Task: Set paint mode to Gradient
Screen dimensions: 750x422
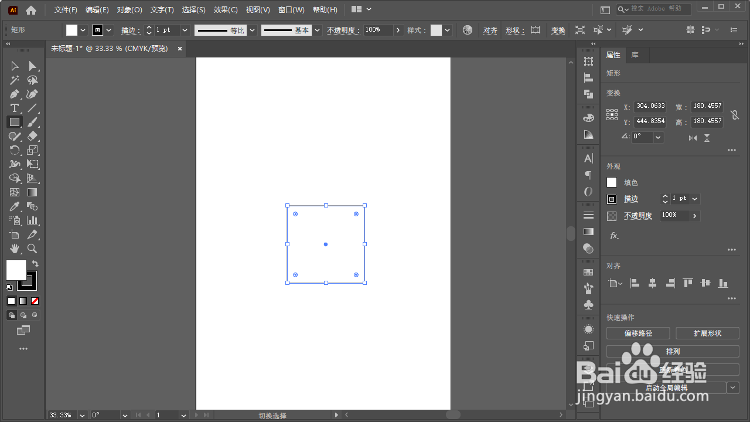Action: tap(23, 301)
